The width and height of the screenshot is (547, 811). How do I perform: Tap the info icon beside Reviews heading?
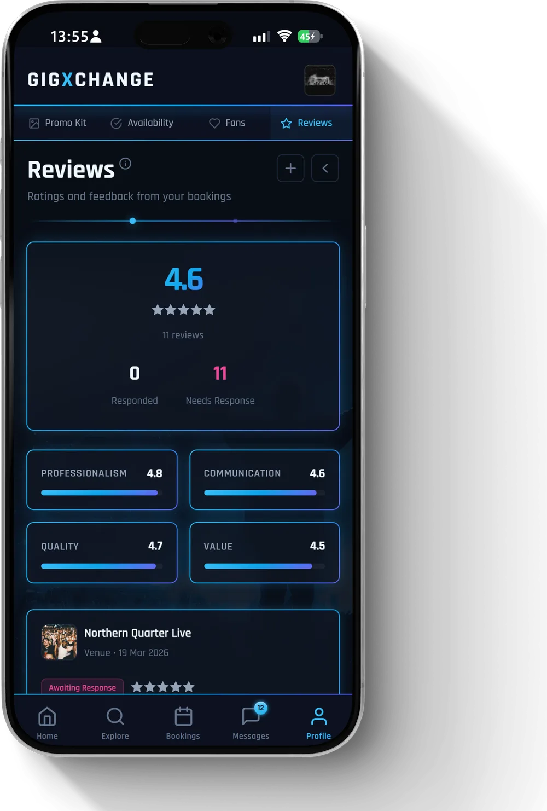(125, 164)
